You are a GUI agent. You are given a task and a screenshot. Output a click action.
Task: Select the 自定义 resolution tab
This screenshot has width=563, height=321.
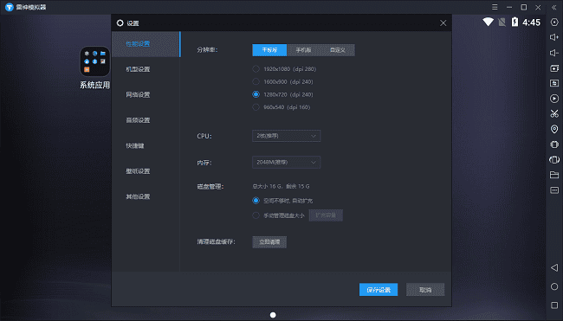[x=338, y=50]
